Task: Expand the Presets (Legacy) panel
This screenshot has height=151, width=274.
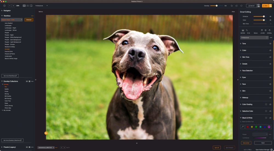Action: [x=2, y=147]
